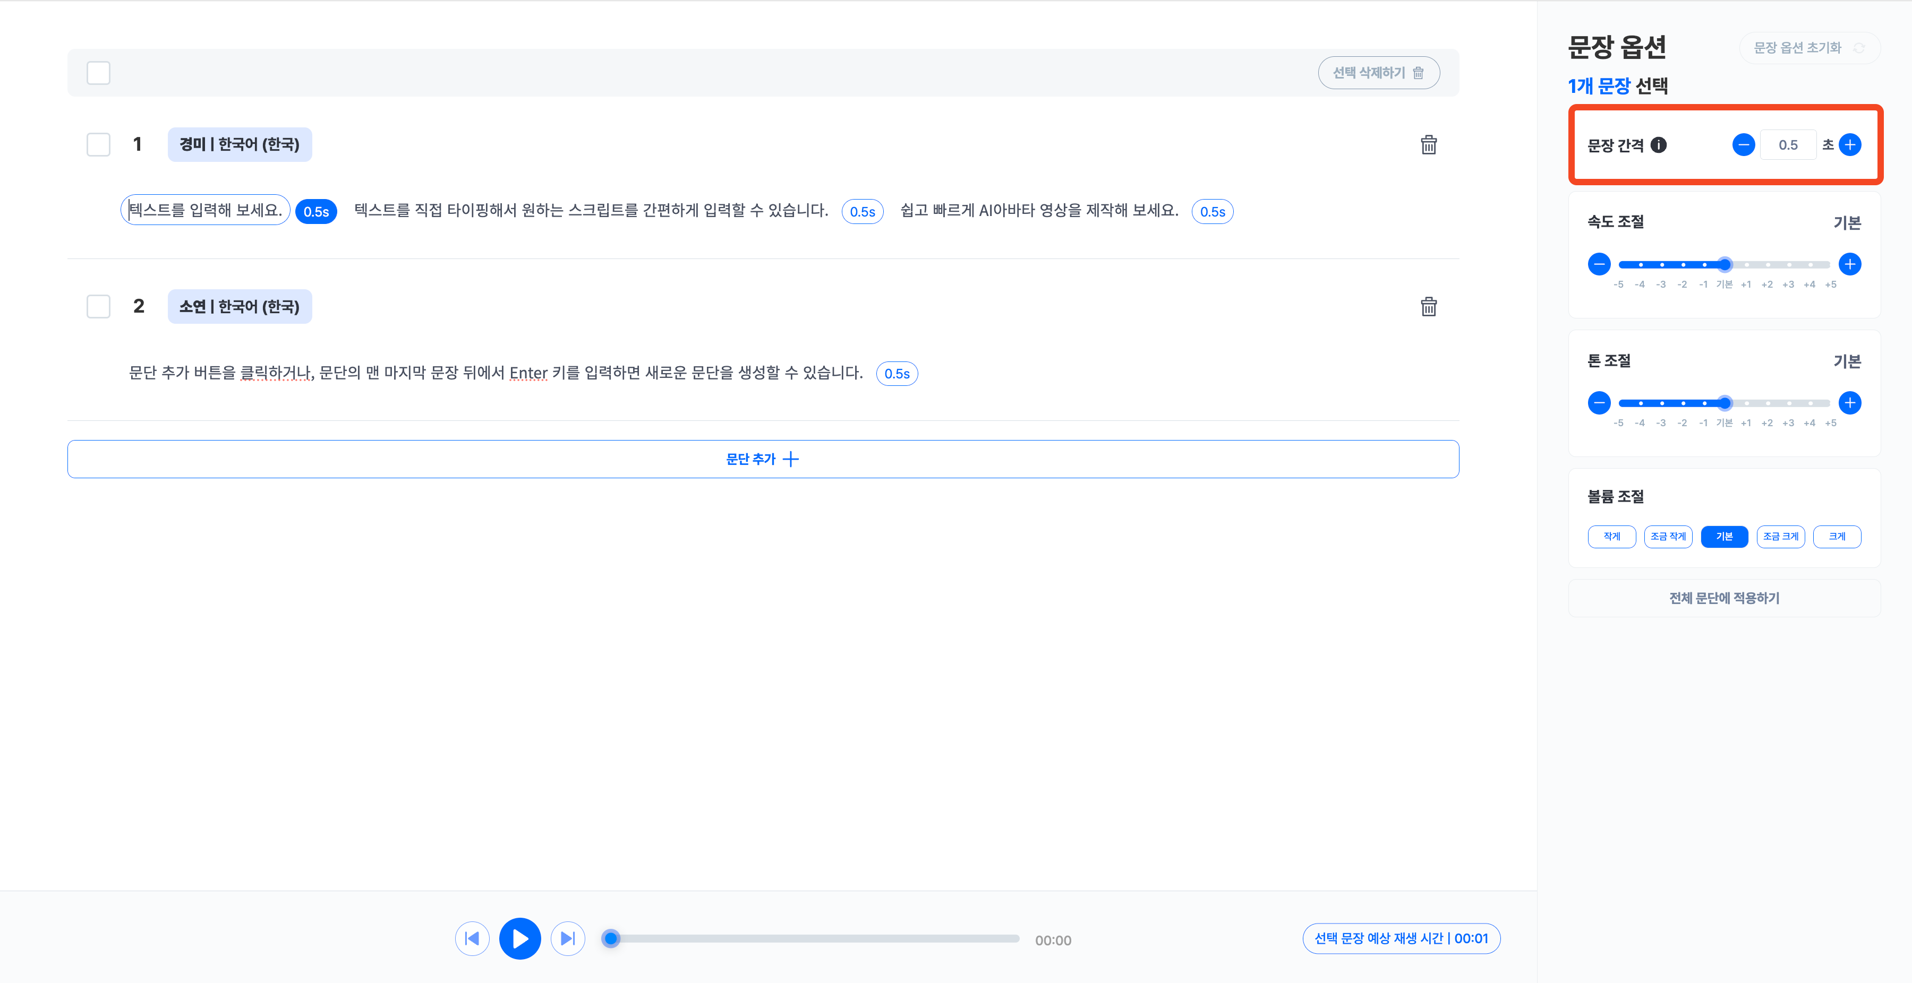This screenshot has width=1912, height=983.
Task: Tick the checkbox for paragraph 2
Action: click(x=98, y=306)
